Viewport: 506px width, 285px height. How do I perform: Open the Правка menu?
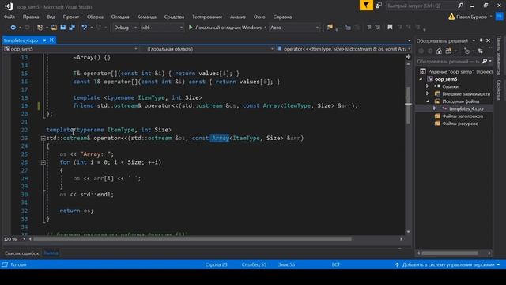31,17
